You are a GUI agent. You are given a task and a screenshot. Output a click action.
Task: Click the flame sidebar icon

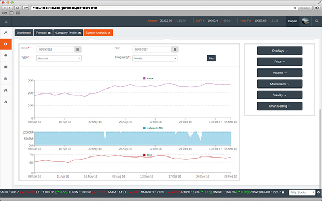pos(6,102)
